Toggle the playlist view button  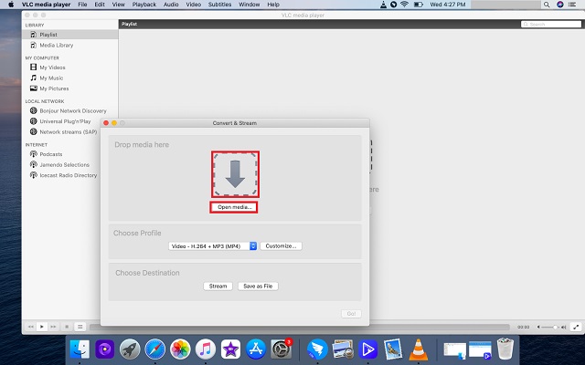80,327
